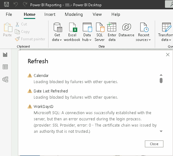Click the Close button in Refresh dialog
173x156 pixels.
(x=154, y=144)
